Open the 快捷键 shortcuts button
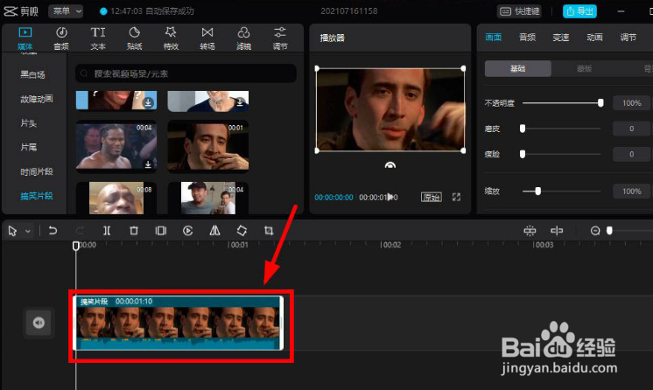Image resolution: width=653 pixels, height=390 pixels. click(x=520, y=11)
